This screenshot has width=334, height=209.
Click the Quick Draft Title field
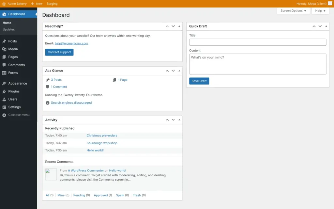coord(258,42)
